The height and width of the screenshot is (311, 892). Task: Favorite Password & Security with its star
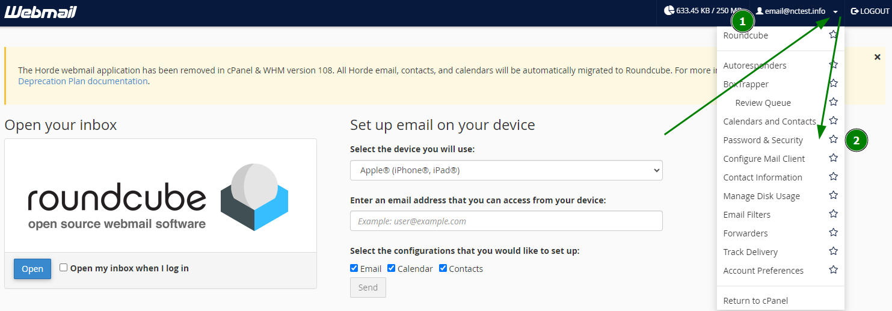[833, 140]
